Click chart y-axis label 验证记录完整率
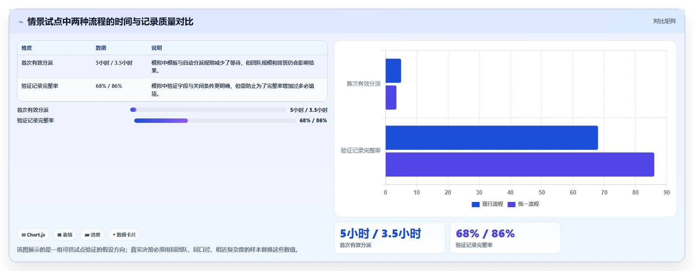This screenshot has height=271, width=694. tap(361, 150)
